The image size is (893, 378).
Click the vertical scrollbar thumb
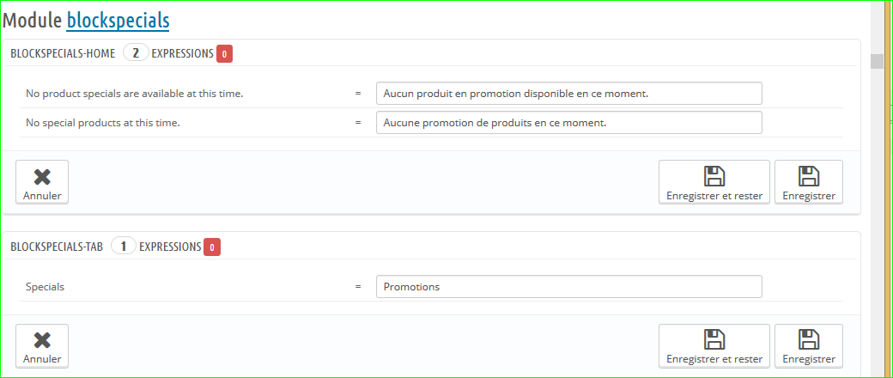pyautogui.click(x=877, y=61)
